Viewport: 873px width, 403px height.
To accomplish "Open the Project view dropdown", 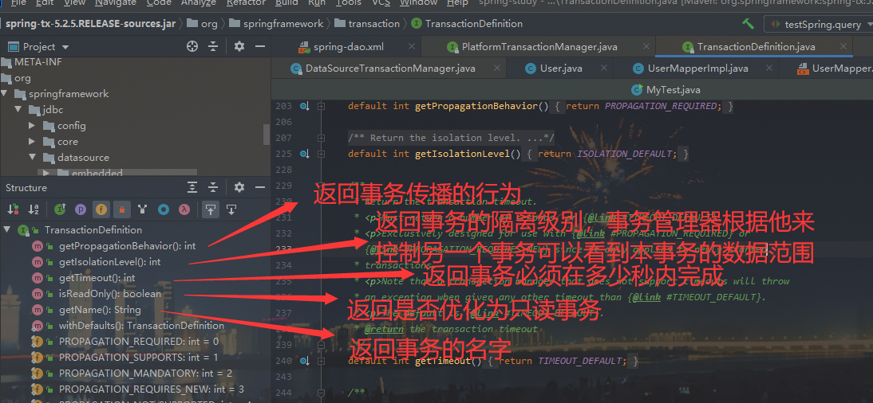I will tap(65, 47).
